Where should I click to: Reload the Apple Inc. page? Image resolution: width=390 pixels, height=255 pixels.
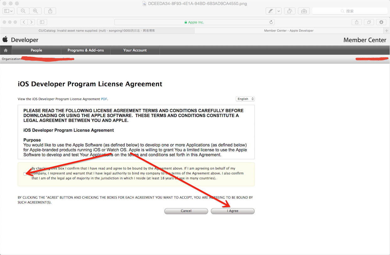coord(271,22)
